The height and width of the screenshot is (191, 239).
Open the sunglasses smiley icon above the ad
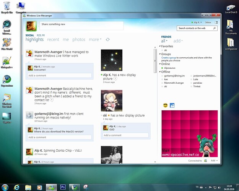coord(165,105)
